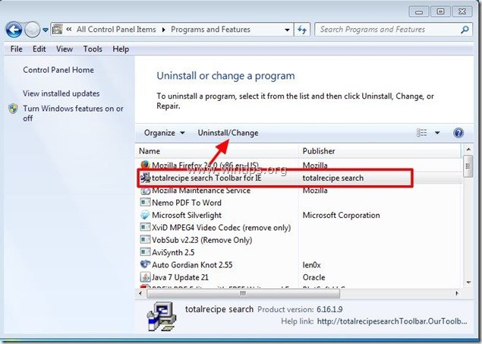The image size is (482, 344).
Task: Click the 'len0x' publisher cell
Action: 311,265
